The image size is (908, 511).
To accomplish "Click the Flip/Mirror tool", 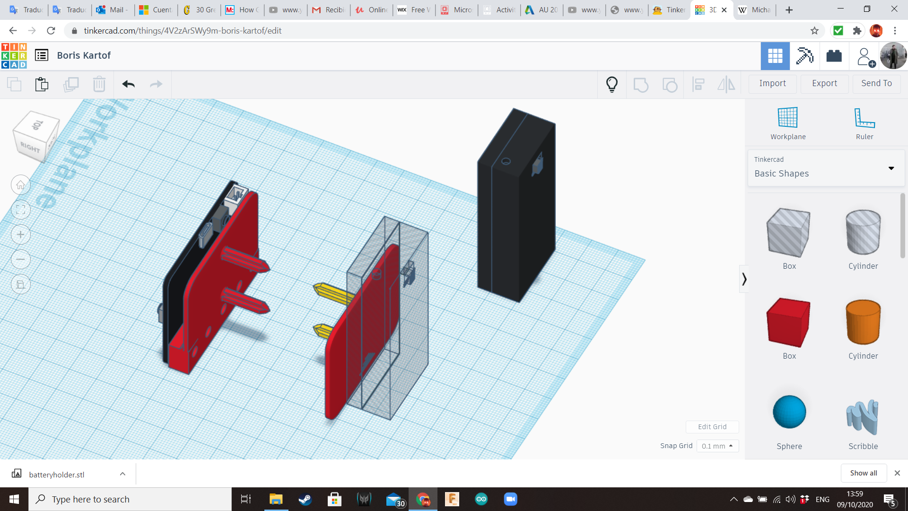I will [x=726, y=84].
